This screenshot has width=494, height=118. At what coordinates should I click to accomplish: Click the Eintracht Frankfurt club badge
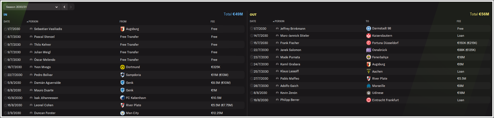pos(369,100)
